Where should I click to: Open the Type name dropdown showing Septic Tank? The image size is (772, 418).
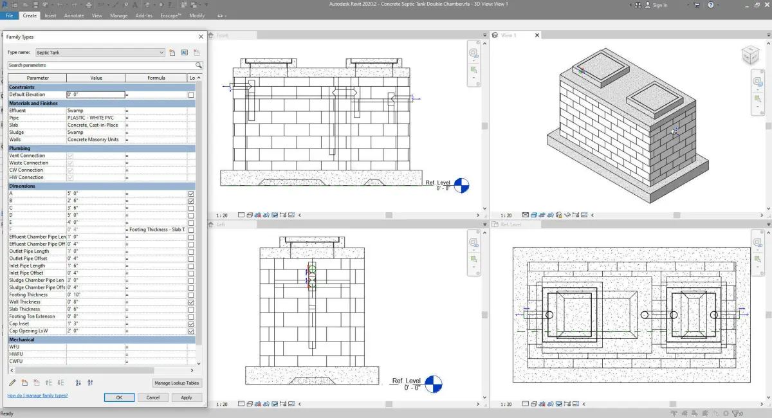(100, 52)
